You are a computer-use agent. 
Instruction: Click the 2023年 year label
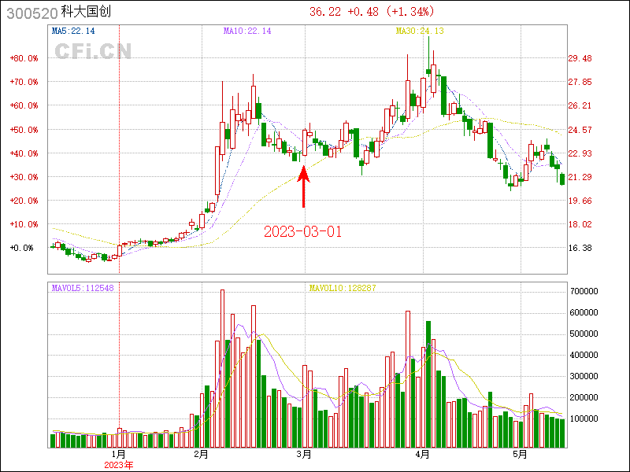tap(119, 465)
